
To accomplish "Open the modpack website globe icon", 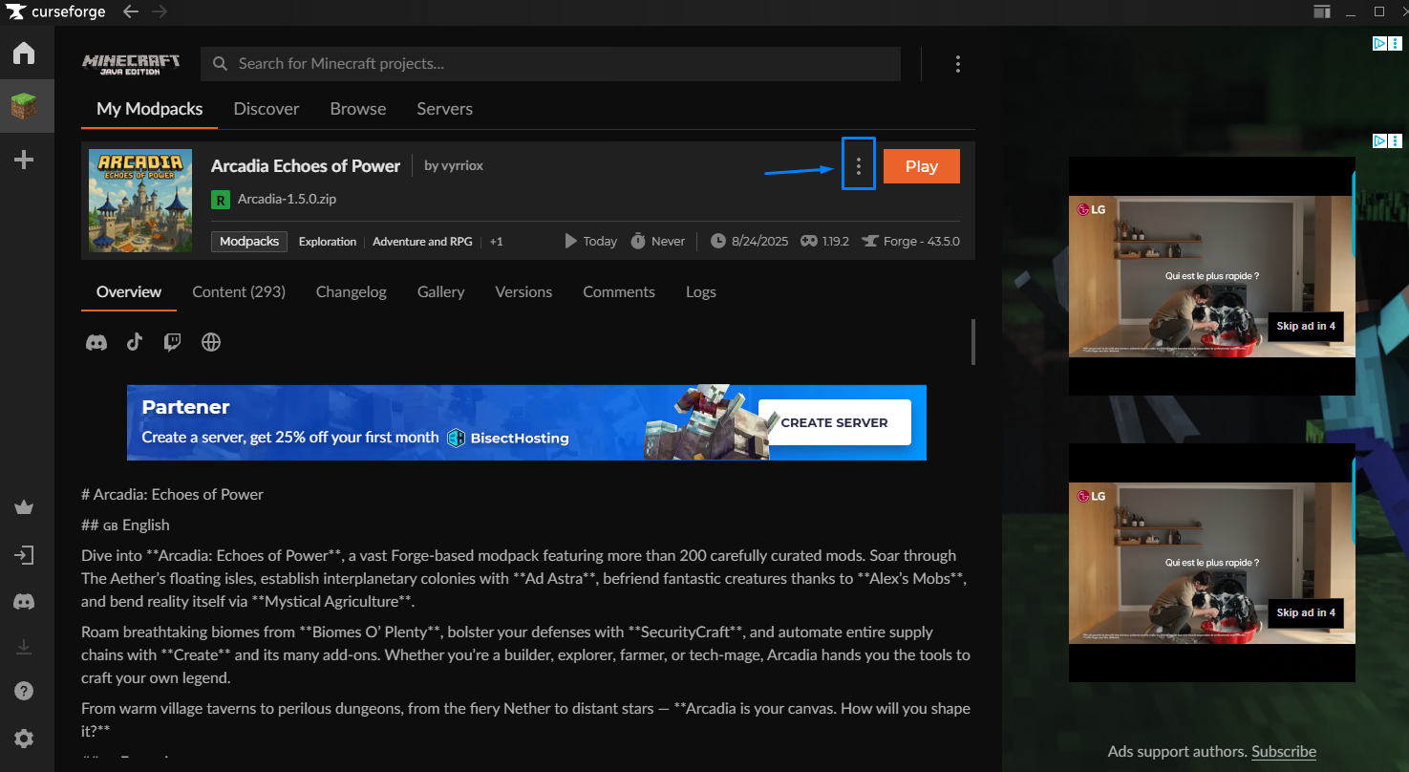I will [x=211, y=342].
